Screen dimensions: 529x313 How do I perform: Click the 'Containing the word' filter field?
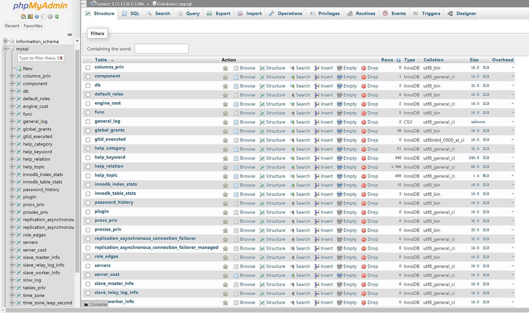tap(161, 49)
